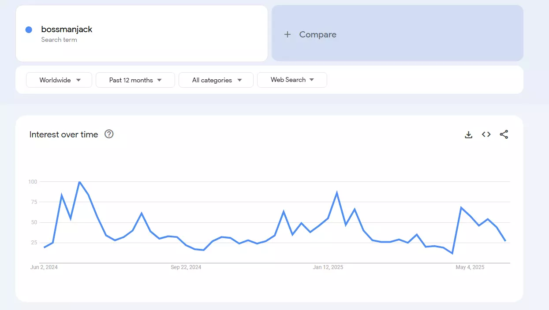This screenshot has width=549, height=310.
Task: Open the Past 12 months dropdown
Action: pyautogui.click(x=135, y=80)
